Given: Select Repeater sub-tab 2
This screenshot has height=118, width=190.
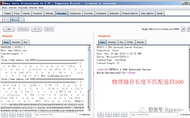Looking at the screenshot, I should click(x=12, y=20).
